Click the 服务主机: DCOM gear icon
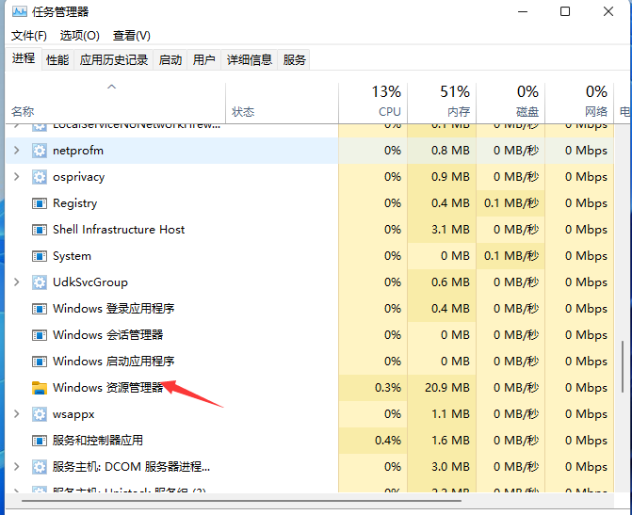632x515 pixels. pyautogui.click(x=40, y=467)
